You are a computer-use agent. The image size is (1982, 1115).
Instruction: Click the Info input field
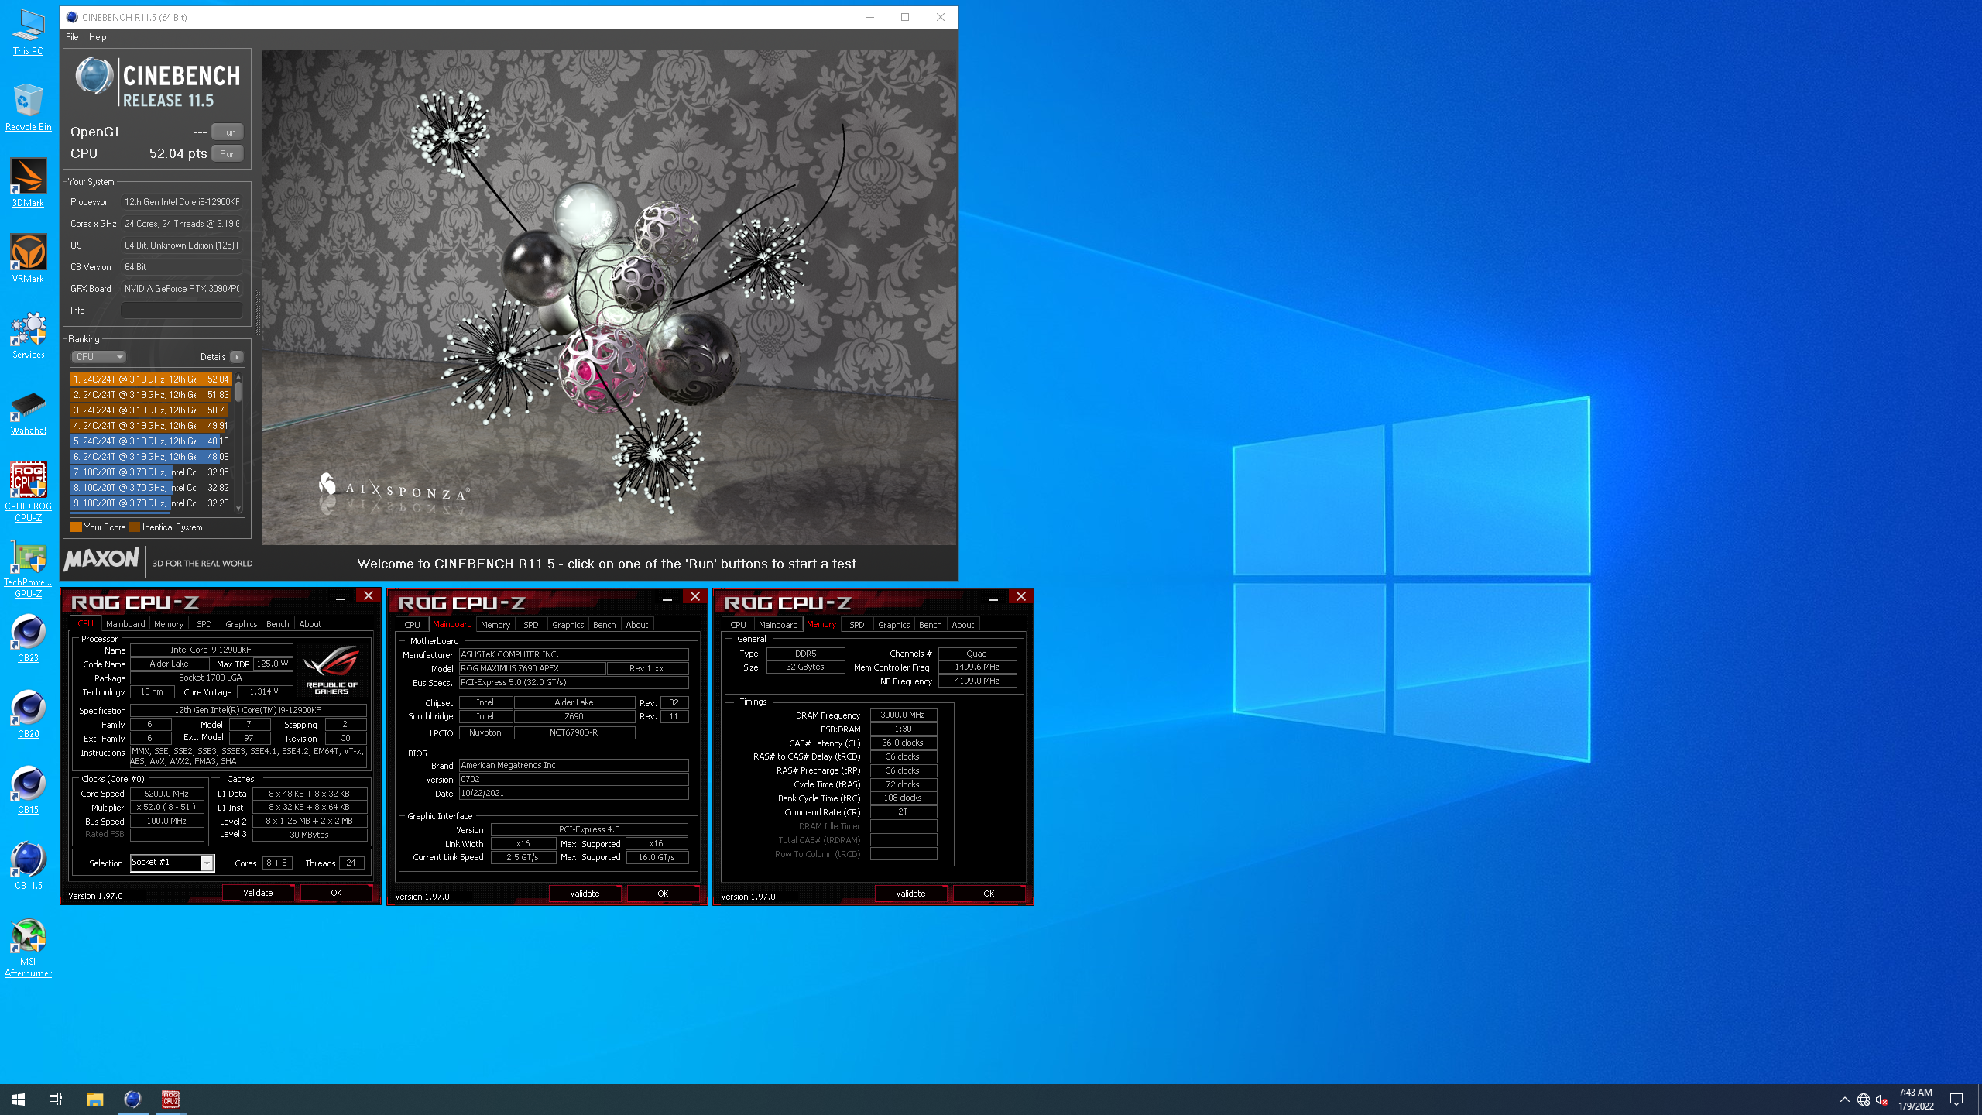(x=181, y=310)
